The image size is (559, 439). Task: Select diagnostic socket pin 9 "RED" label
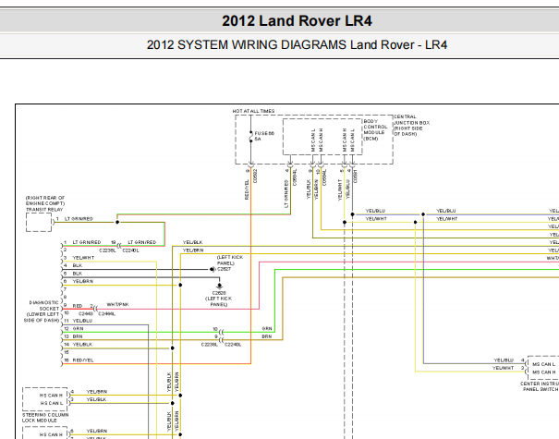[78, 306]
